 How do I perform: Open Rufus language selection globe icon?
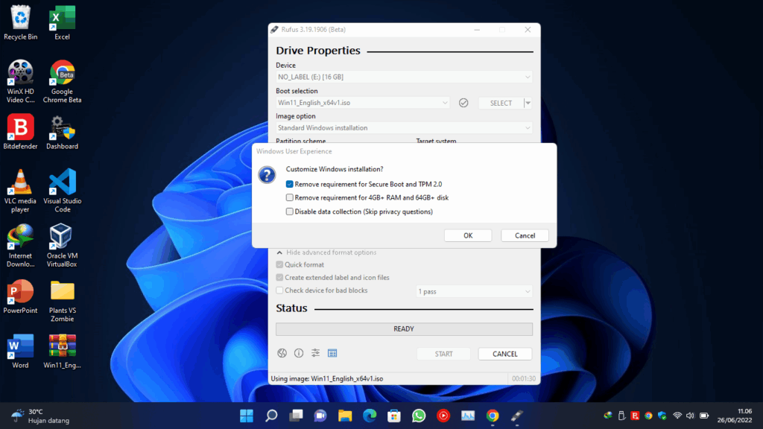pos(282,353)
